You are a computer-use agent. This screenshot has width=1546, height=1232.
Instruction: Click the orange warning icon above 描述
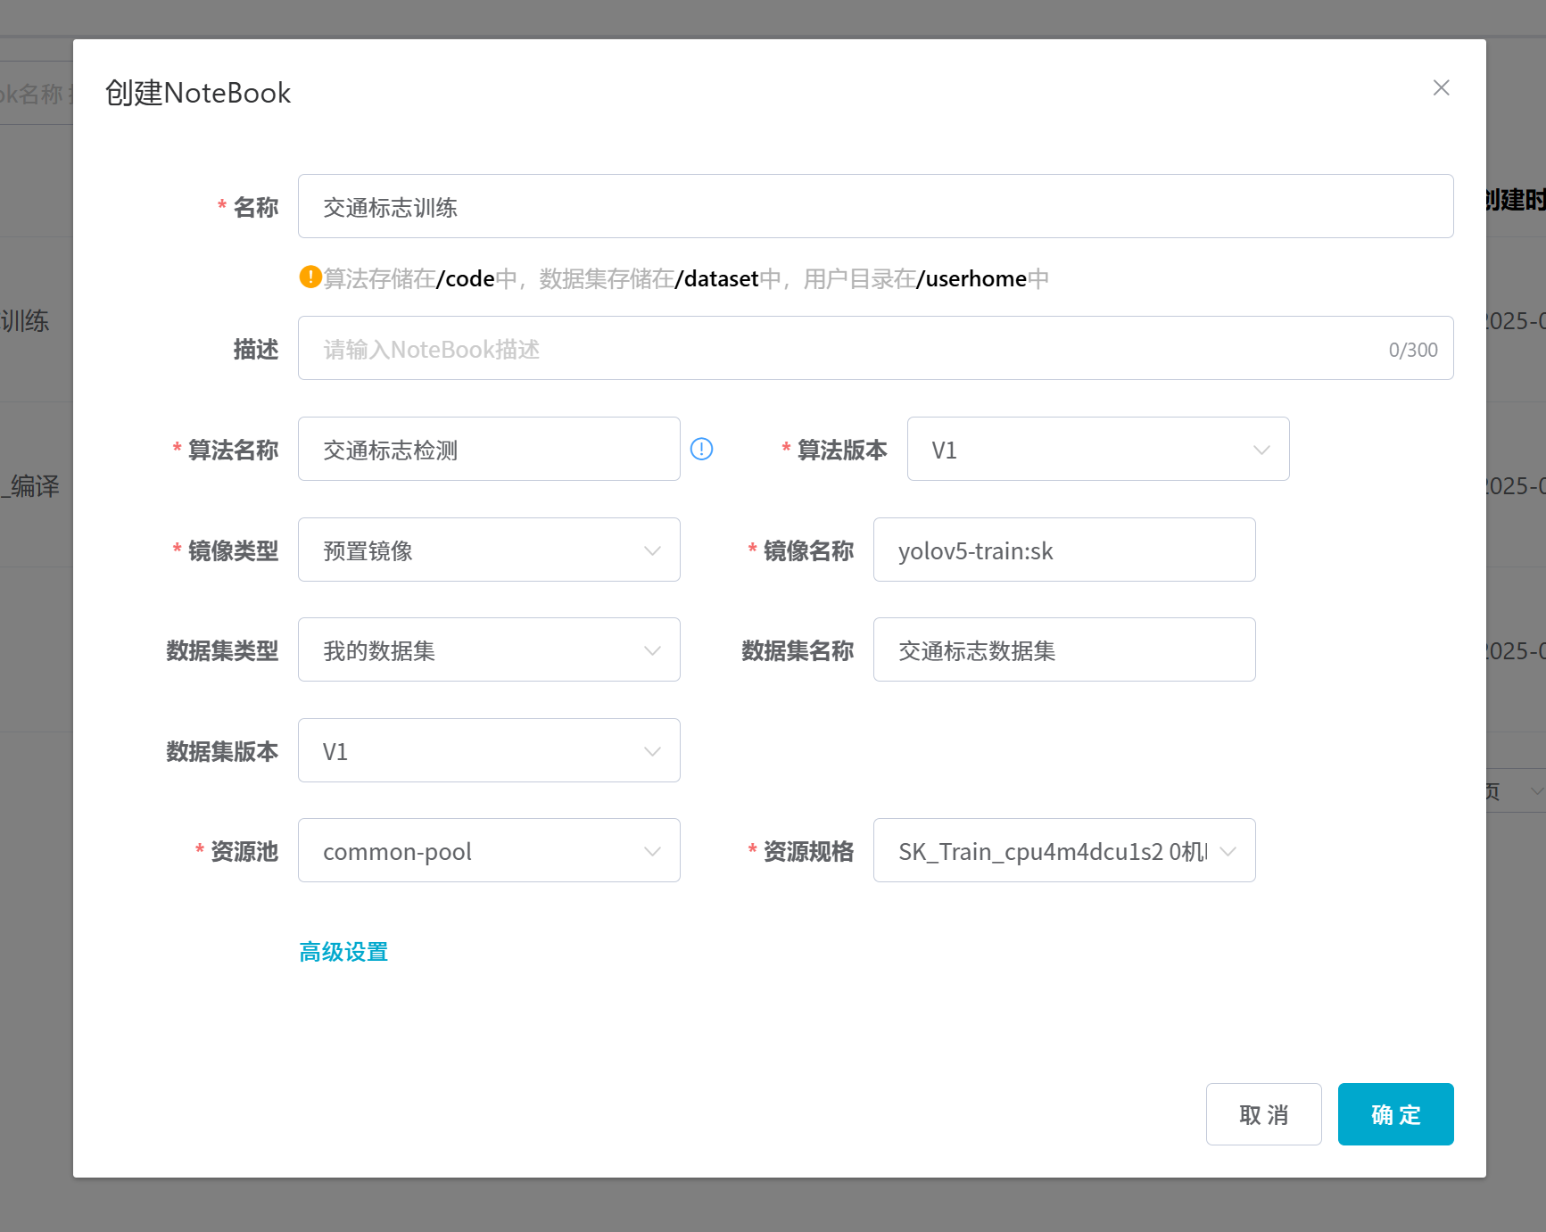[310, 277]
